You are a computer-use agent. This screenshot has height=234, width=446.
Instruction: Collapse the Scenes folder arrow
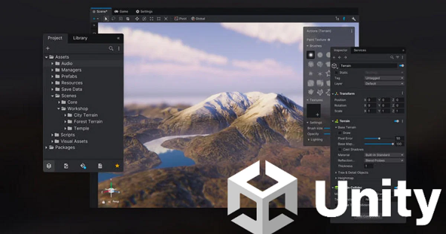pyautogui.click(x=52, y=96)
